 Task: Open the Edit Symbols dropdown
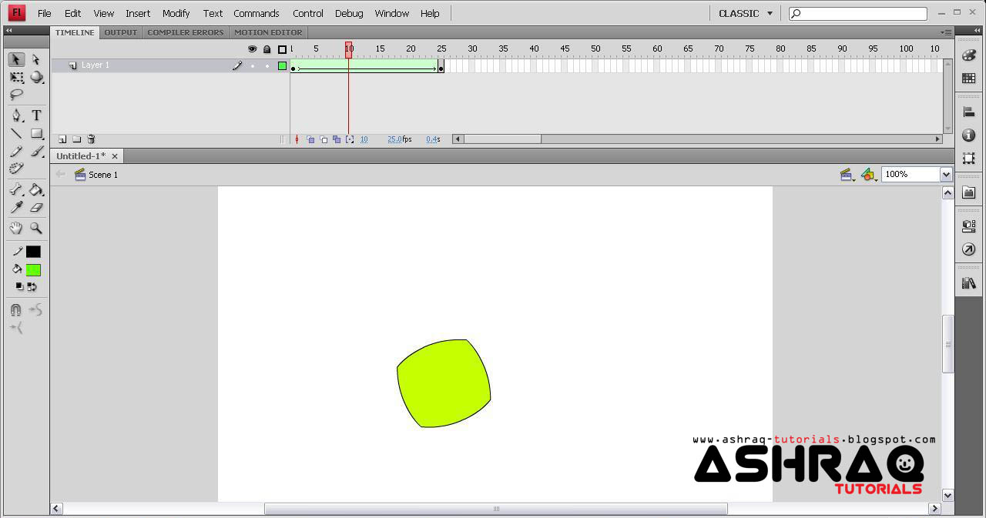(x=869, y=175)
